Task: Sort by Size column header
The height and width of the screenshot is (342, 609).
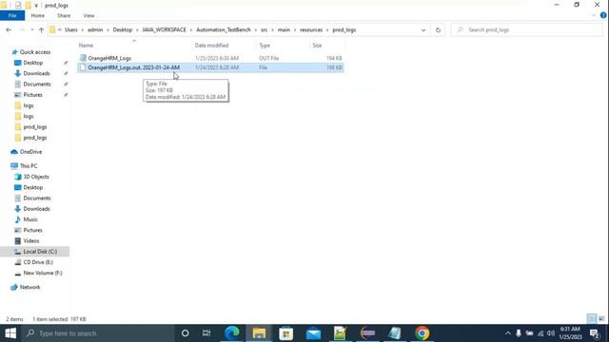Action: tap(317, 46)
